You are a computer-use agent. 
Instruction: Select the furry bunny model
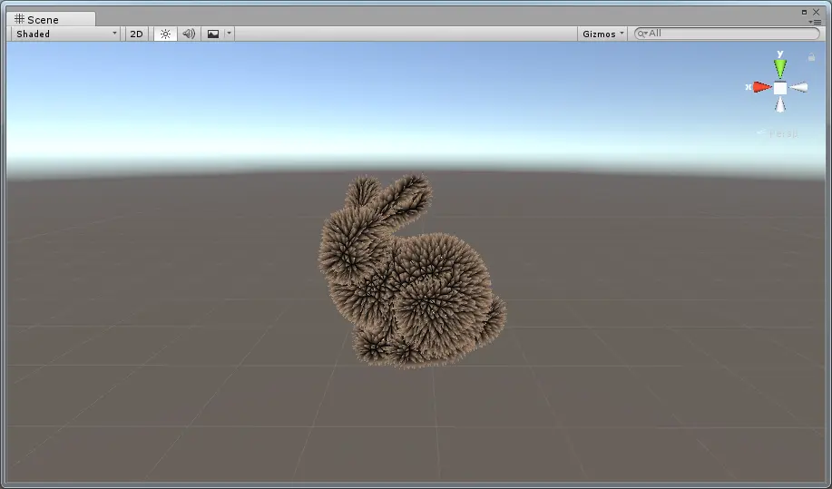coord(411,270)
